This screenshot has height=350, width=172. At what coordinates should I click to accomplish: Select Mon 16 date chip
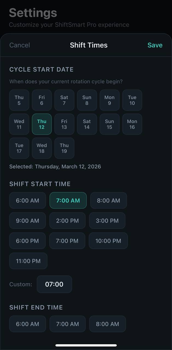[x=132, y=124]
